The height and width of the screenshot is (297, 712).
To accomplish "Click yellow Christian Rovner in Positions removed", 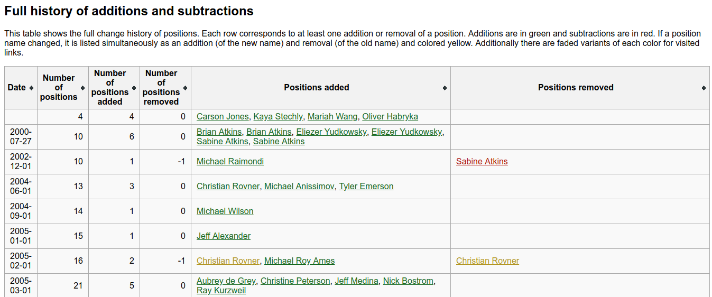I will coord(487,261).
